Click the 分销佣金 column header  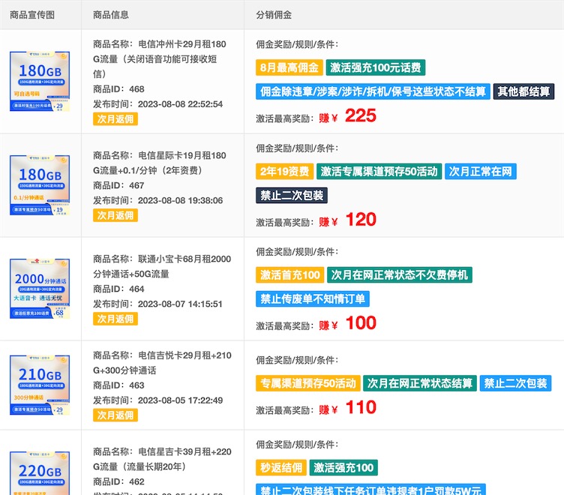point(274,14)
